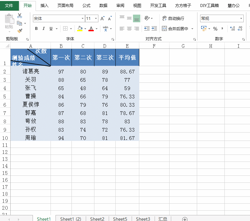Image resolution: width=250 pixels, height=221 pixels.
Task: Click 合并后居中 merge and center
Action: 175,29
